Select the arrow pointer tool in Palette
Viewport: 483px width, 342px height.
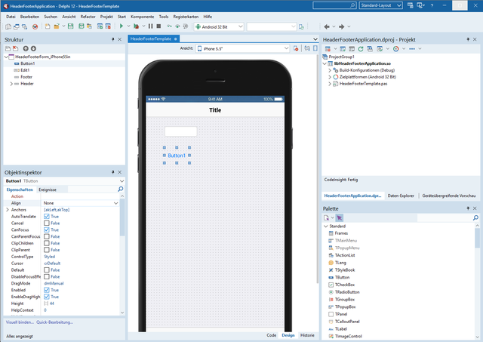pyautogui.click(x=340, y=218)
